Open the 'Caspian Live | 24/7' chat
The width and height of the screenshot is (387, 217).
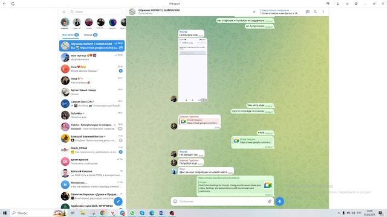[92, 104]
